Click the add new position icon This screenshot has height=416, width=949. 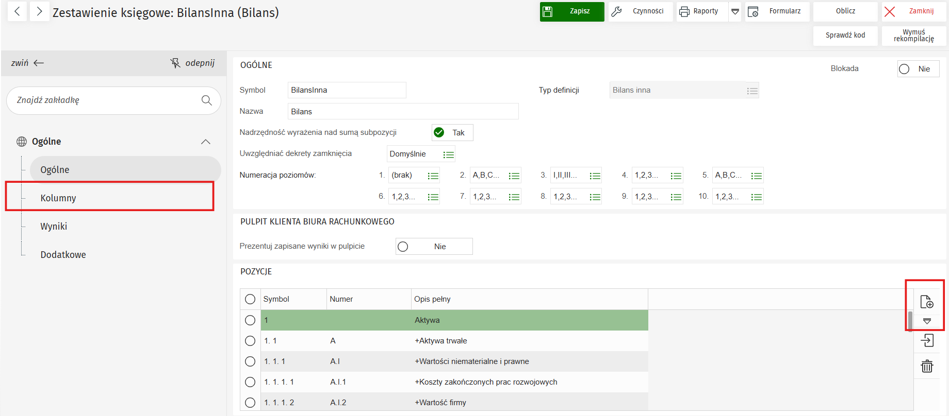click(926, 302)
